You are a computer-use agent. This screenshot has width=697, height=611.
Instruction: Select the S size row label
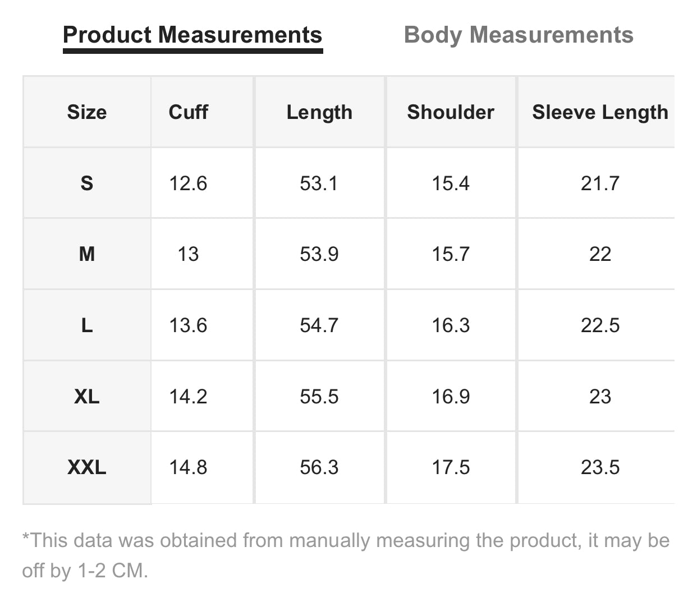click(x=87, y=183)
